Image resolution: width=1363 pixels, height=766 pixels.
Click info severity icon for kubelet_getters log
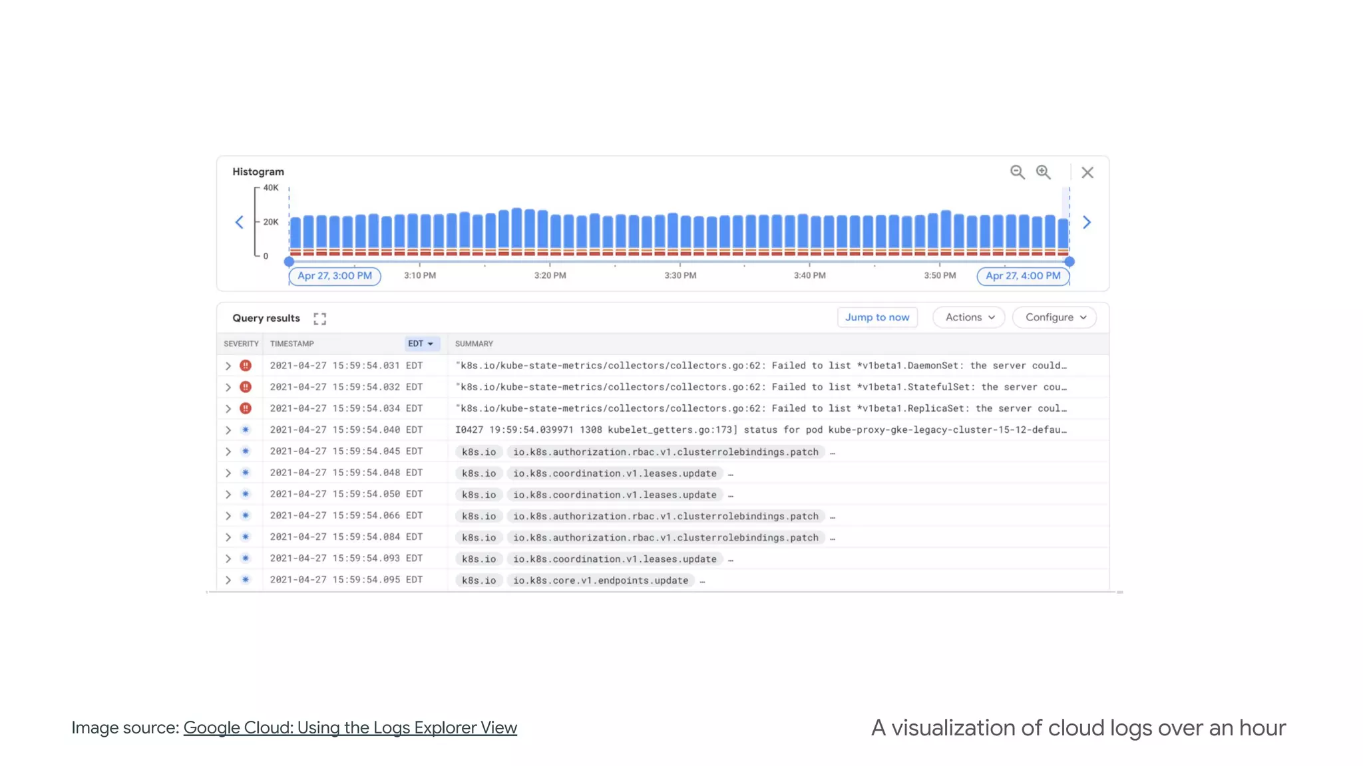point(246,430)
